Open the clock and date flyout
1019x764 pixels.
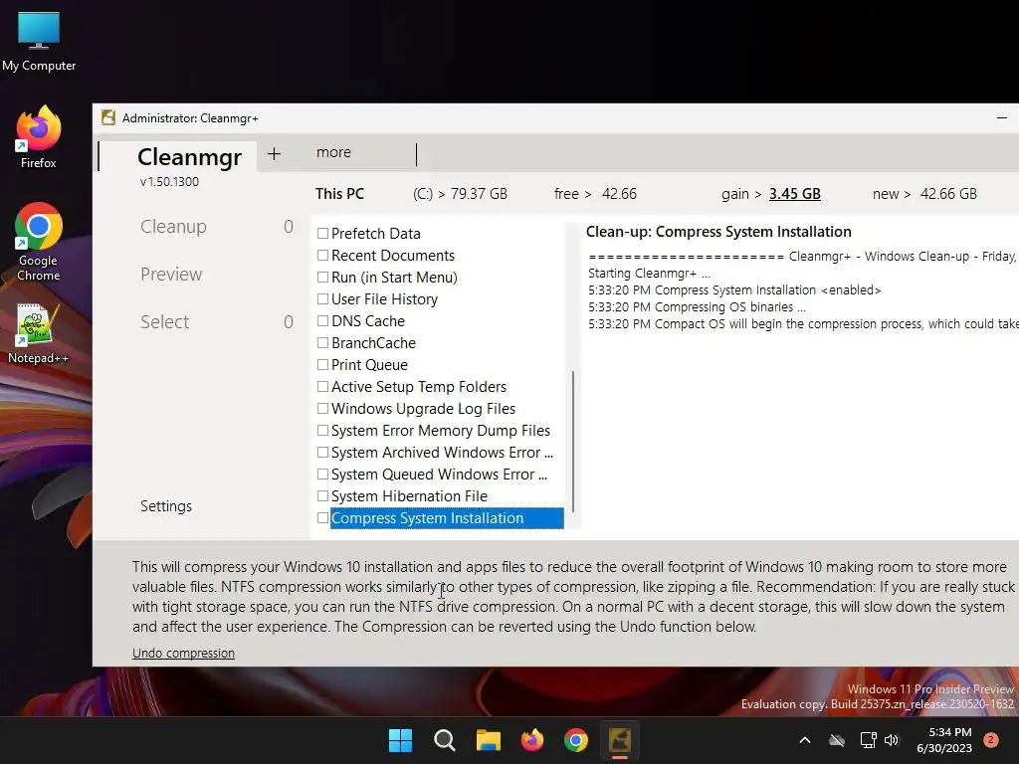coord(944,740)
